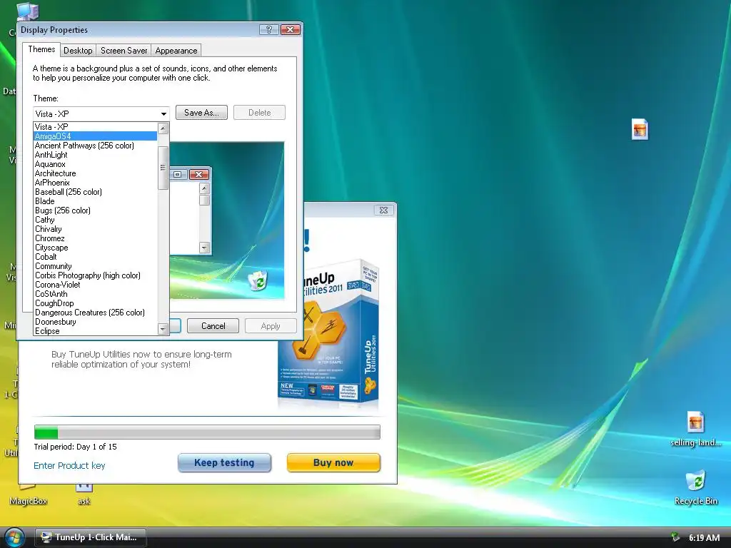The height and width of the screenshot is (548, 731).
Task: Choose the CoughDrop theme
Action: click(96, 303)
